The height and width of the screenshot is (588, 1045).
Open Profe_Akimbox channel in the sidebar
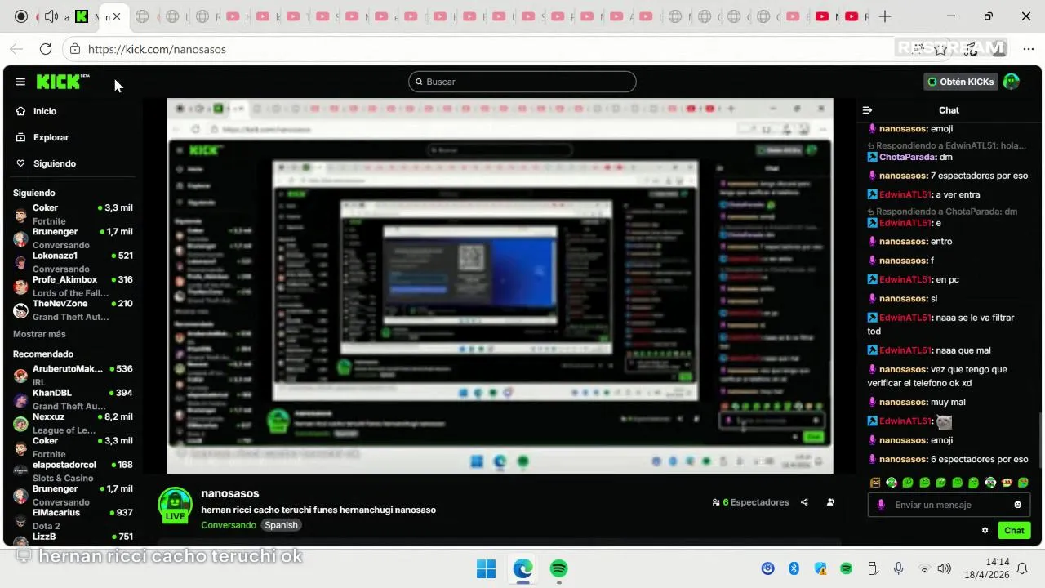pyautogui.click(x=73, y=286)
